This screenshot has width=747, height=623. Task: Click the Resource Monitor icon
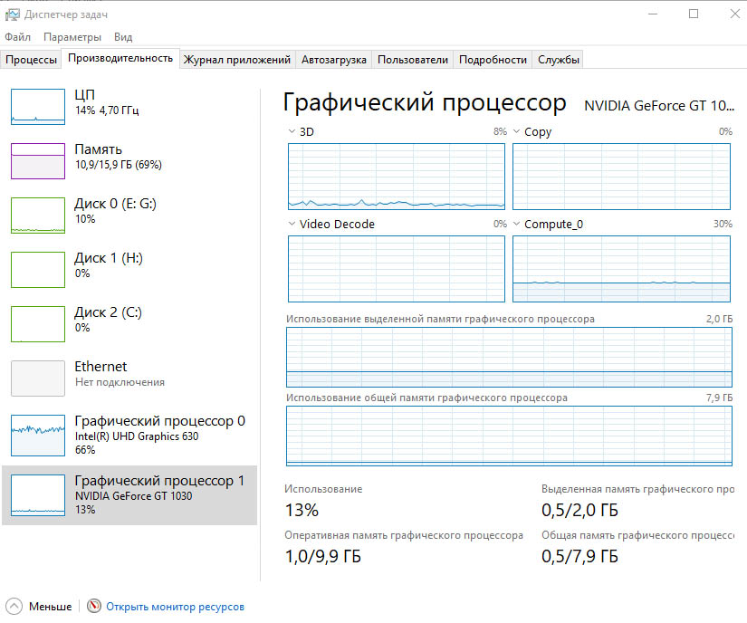94,606
